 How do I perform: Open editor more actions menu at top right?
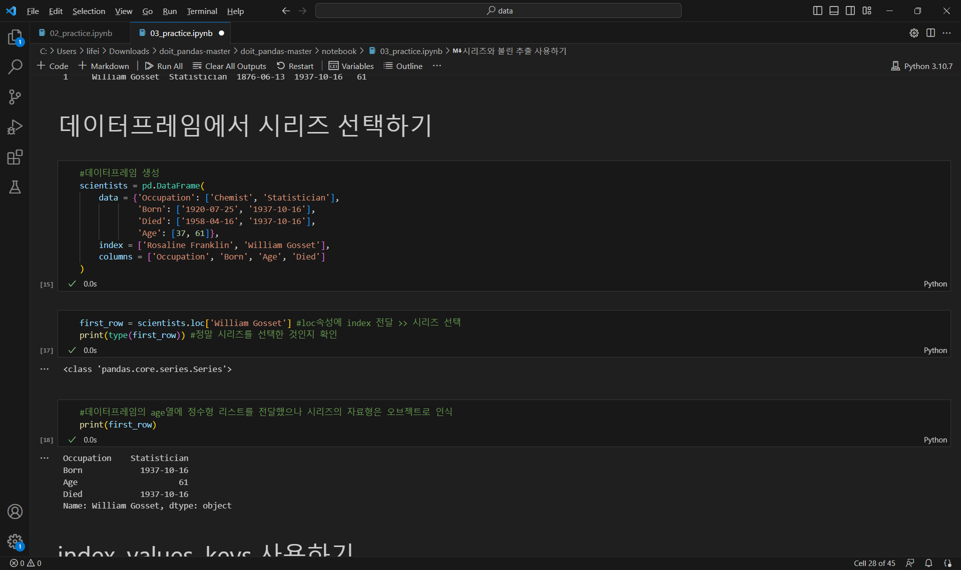pos(946,33)
